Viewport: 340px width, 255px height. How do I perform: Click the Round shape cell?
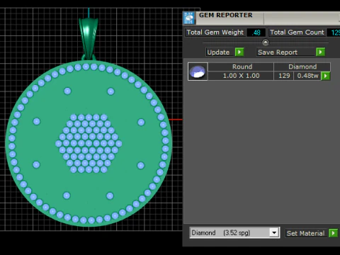pyautogui.click(x=241, y=67)
